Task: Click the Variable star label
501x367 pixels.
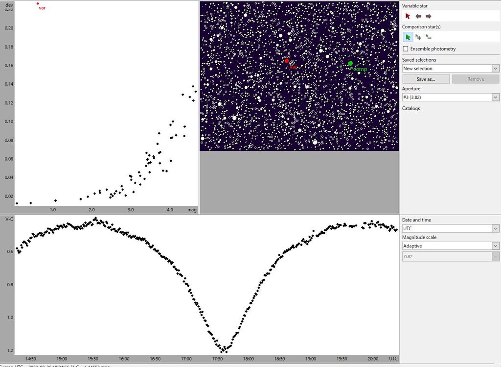Action: [415, 6]
